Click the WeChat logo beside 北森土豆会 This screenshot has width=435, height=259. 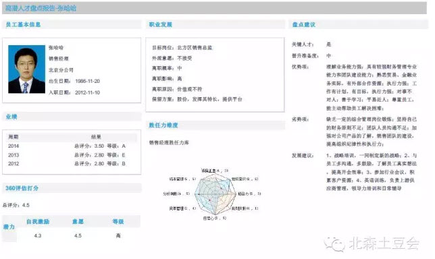tap(334, 244)
